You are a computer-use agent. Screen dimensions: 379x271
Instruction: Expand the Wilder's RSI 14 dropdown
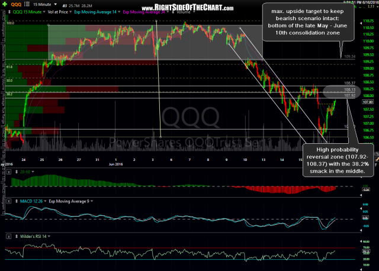pos(49,237)
